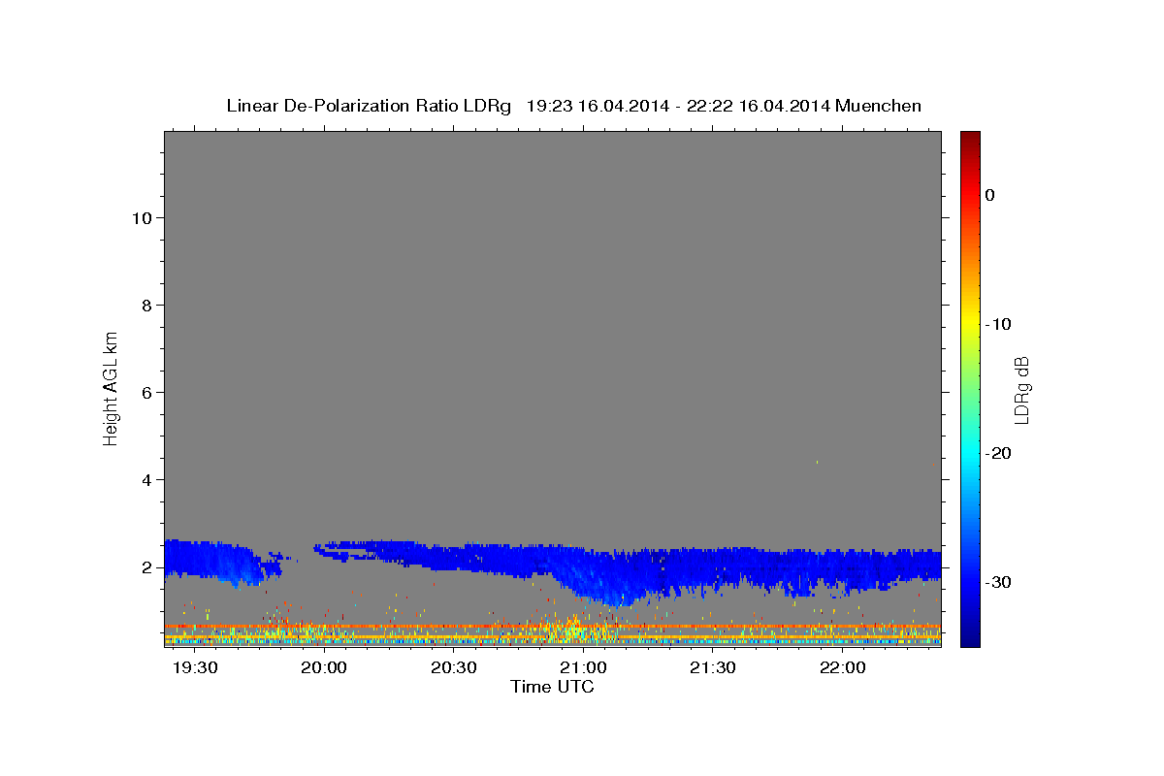Image resolution: width=1164 pixels, height=776 pixels.
Task: Click the 21:30 time tick label
Action: [714, 668]
